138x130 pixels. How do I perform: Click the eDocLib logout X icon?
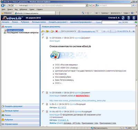(x=134, y=18)
